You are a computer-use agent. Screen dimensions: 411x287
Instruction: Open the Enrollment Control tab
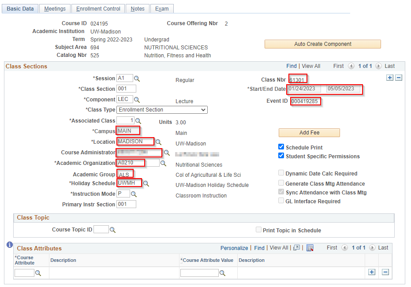pyautogui.click(x=98, y=9)
